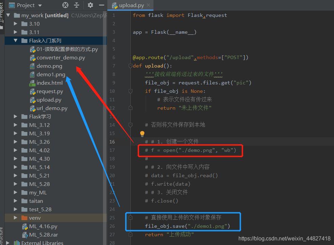Viewport: 334px width, 245px height.
Task: Expand the ML_4.02 folder
Action: pos(15,150)
